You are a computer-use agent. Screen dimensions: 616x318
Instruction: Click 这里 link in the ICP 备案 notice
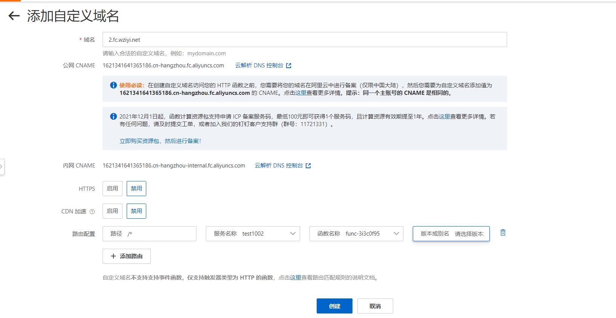pos(444,117)
